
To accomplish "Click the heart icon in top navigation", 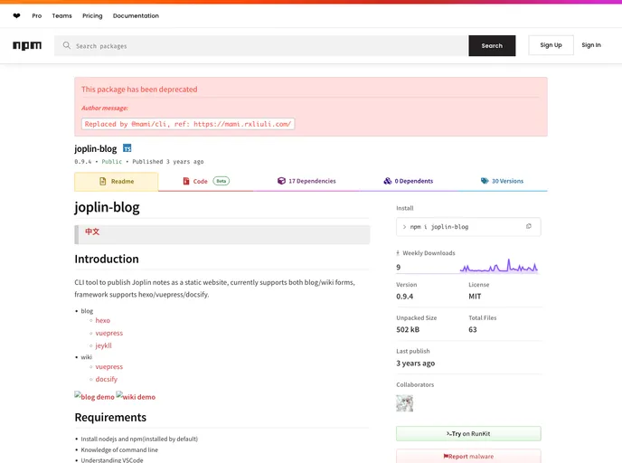I will pyautogui.click(x=16, y=16).
